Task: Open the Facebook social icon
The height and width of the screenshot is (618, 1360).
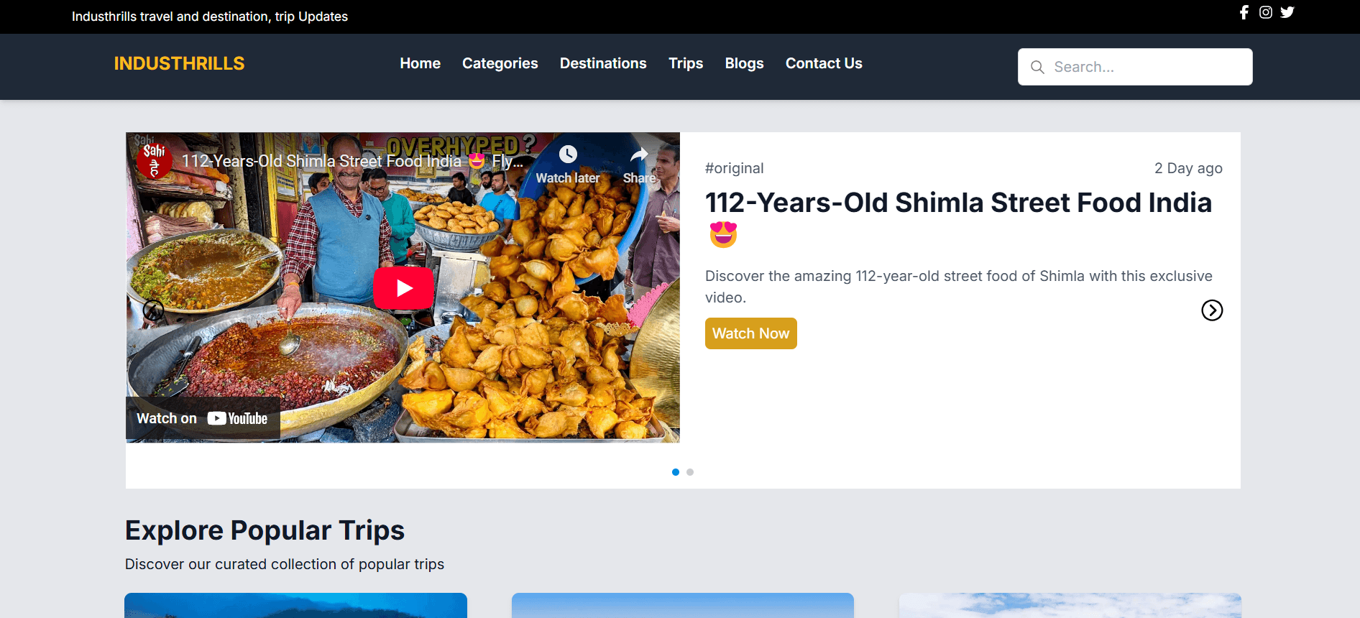Action: [1244, 12]
